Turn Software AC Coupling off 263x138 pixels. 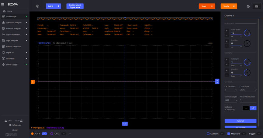coord(253,108)
